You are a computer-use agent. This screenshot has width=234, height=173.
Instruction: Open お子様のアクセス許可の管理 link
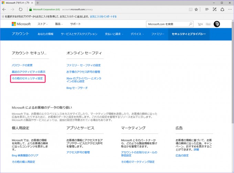click(x=83, y=72)
